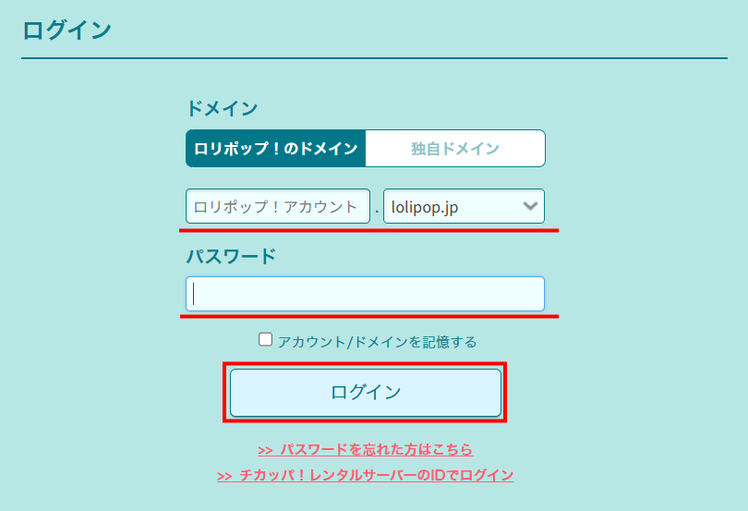
Task: Follow チカッパ！レンタルサーバーのIDでログイン link
Action: coord(376,476)
